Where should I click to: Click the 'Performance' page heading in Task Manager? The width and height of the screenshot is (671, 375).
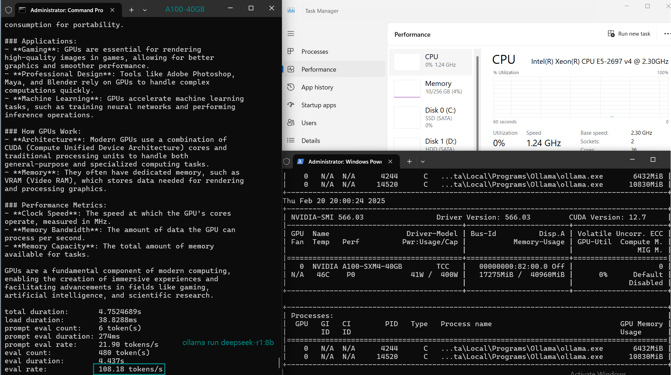pos(412,35)
